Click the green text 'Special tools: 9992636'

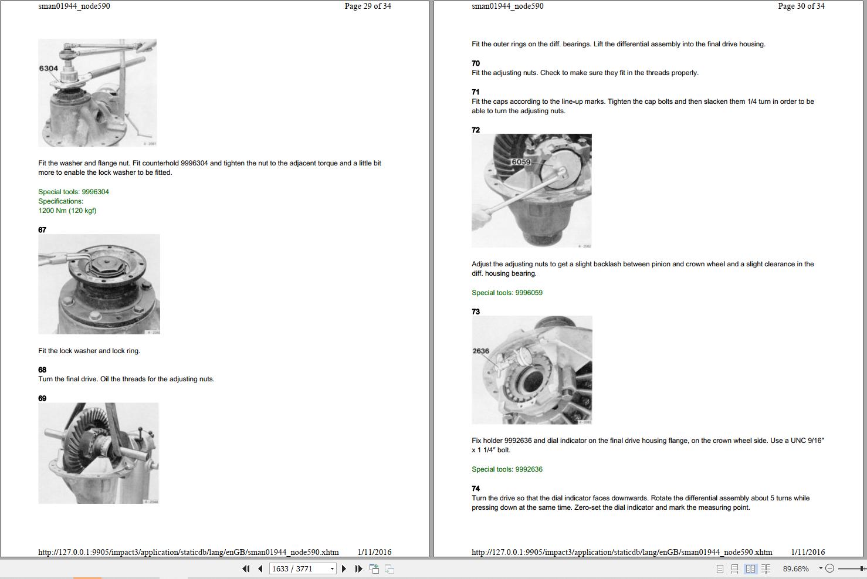click(507, 469)
